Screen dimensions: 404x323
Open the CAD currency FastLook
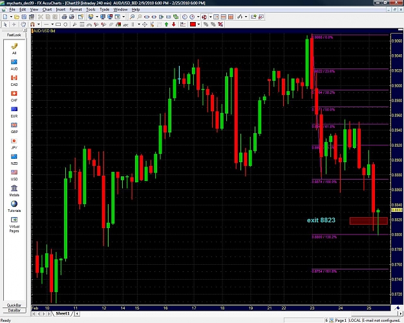point(14,80)
